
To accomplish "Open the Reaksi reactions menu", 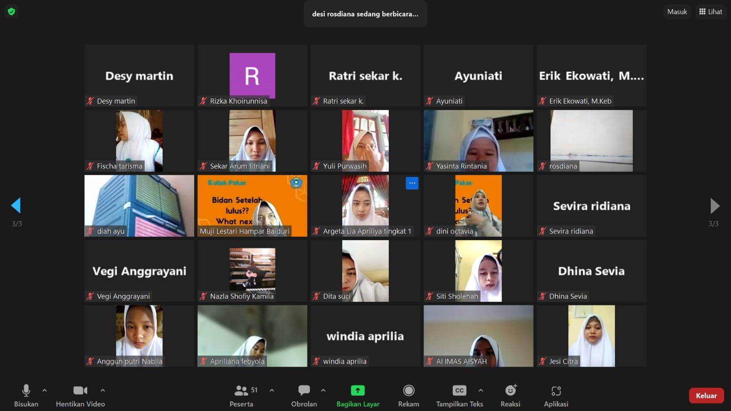I will click(510, 395).
